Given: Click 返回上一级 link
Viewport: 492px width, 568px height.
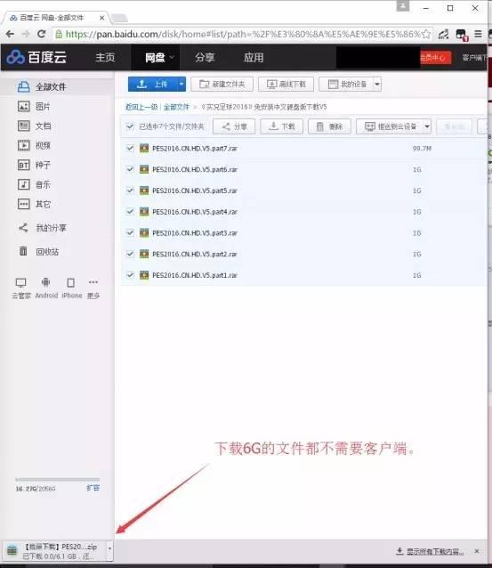Looking at the screenshot, I should (x=141, y=107).
